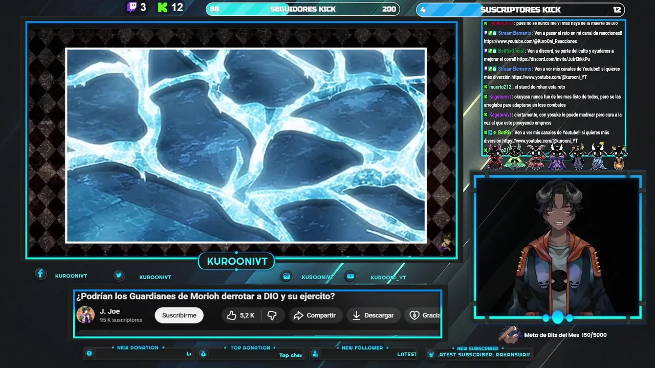This screenshot has width=655, height=368.
Task: Click 'Meta de Bits del Mes 150/5000' text
Action: (x=565, y=335)
